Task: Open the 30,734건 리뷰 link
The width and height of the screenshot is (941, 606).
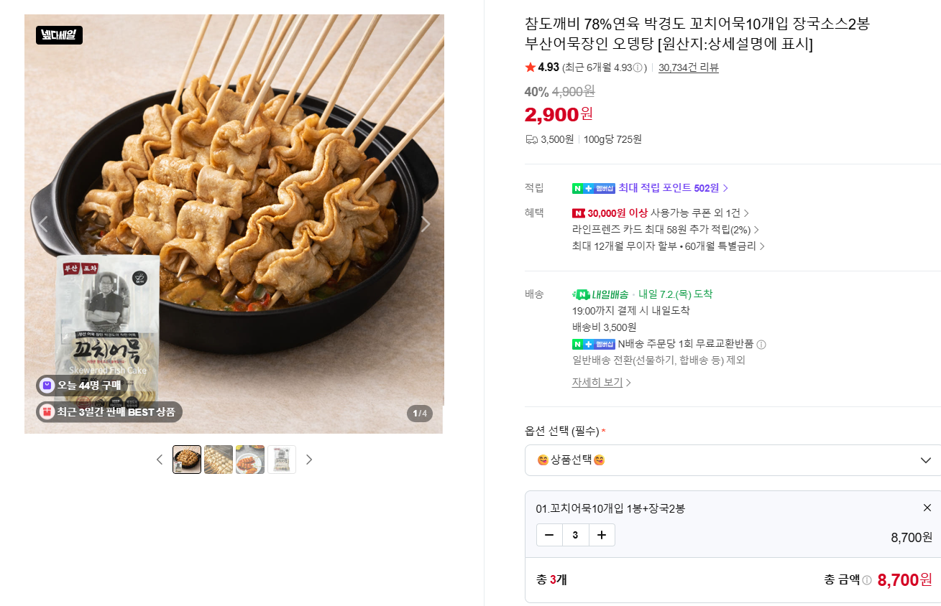Action: tap(689, 67)
